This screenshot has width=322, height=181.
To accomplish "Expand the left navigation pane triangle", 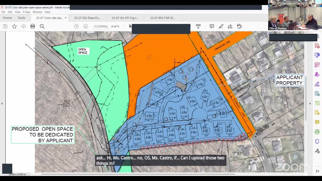I will (x=2, y=103).
